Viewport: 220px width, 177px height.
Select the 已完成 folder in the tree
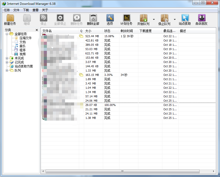pyautogui.click(x=19, y=62)
